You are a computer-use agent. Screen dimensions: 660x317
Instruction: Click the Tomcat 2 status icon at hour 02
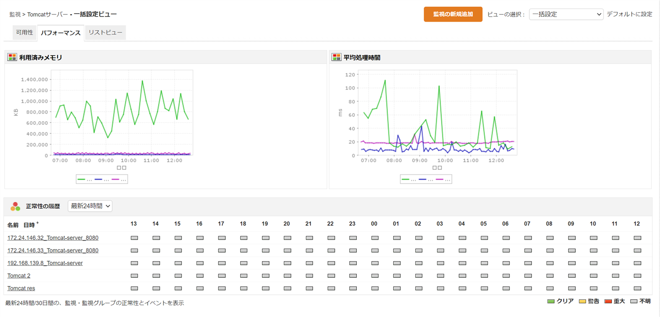pos(419,276)
